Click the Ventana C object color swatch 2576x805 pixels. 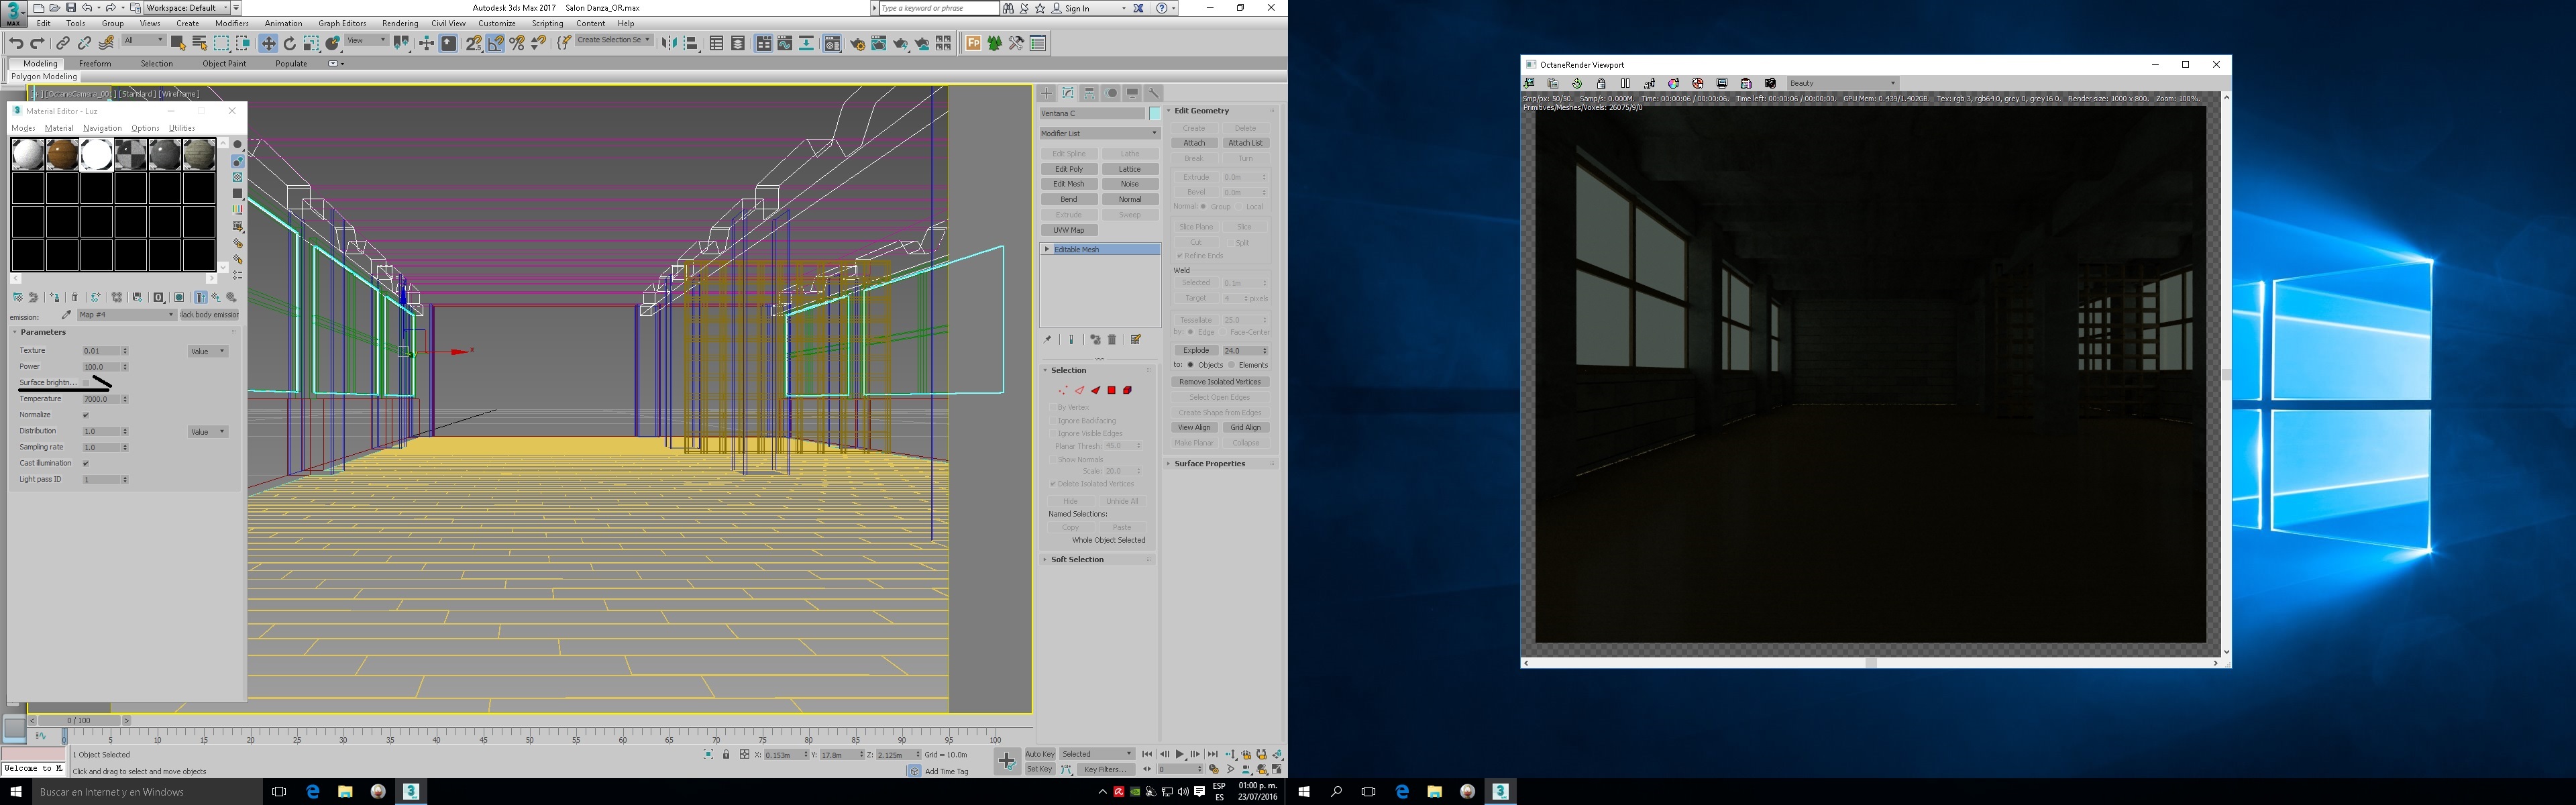(x=1154, y=113)
